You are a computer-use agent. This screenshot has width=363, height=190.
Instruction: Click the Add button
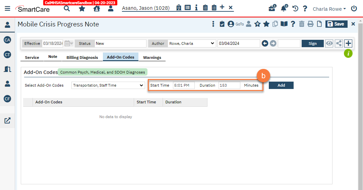(281, 85)
